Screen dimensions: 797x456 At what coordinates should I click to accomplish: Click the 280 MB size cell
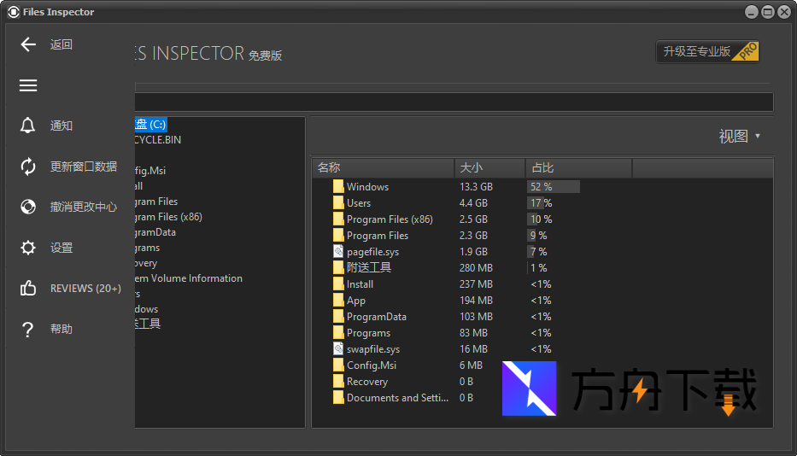[477, 268]
